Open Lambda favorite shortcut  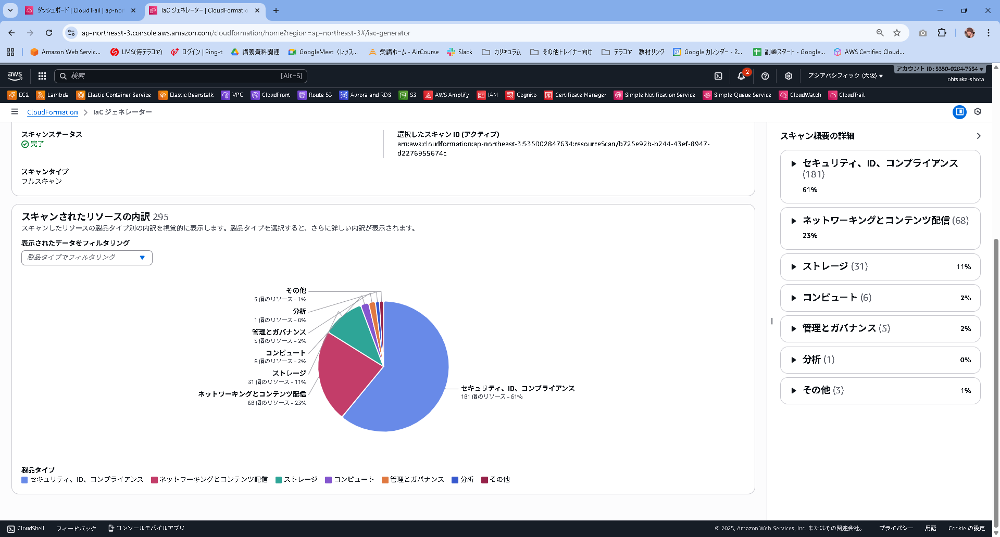(53, 95)
